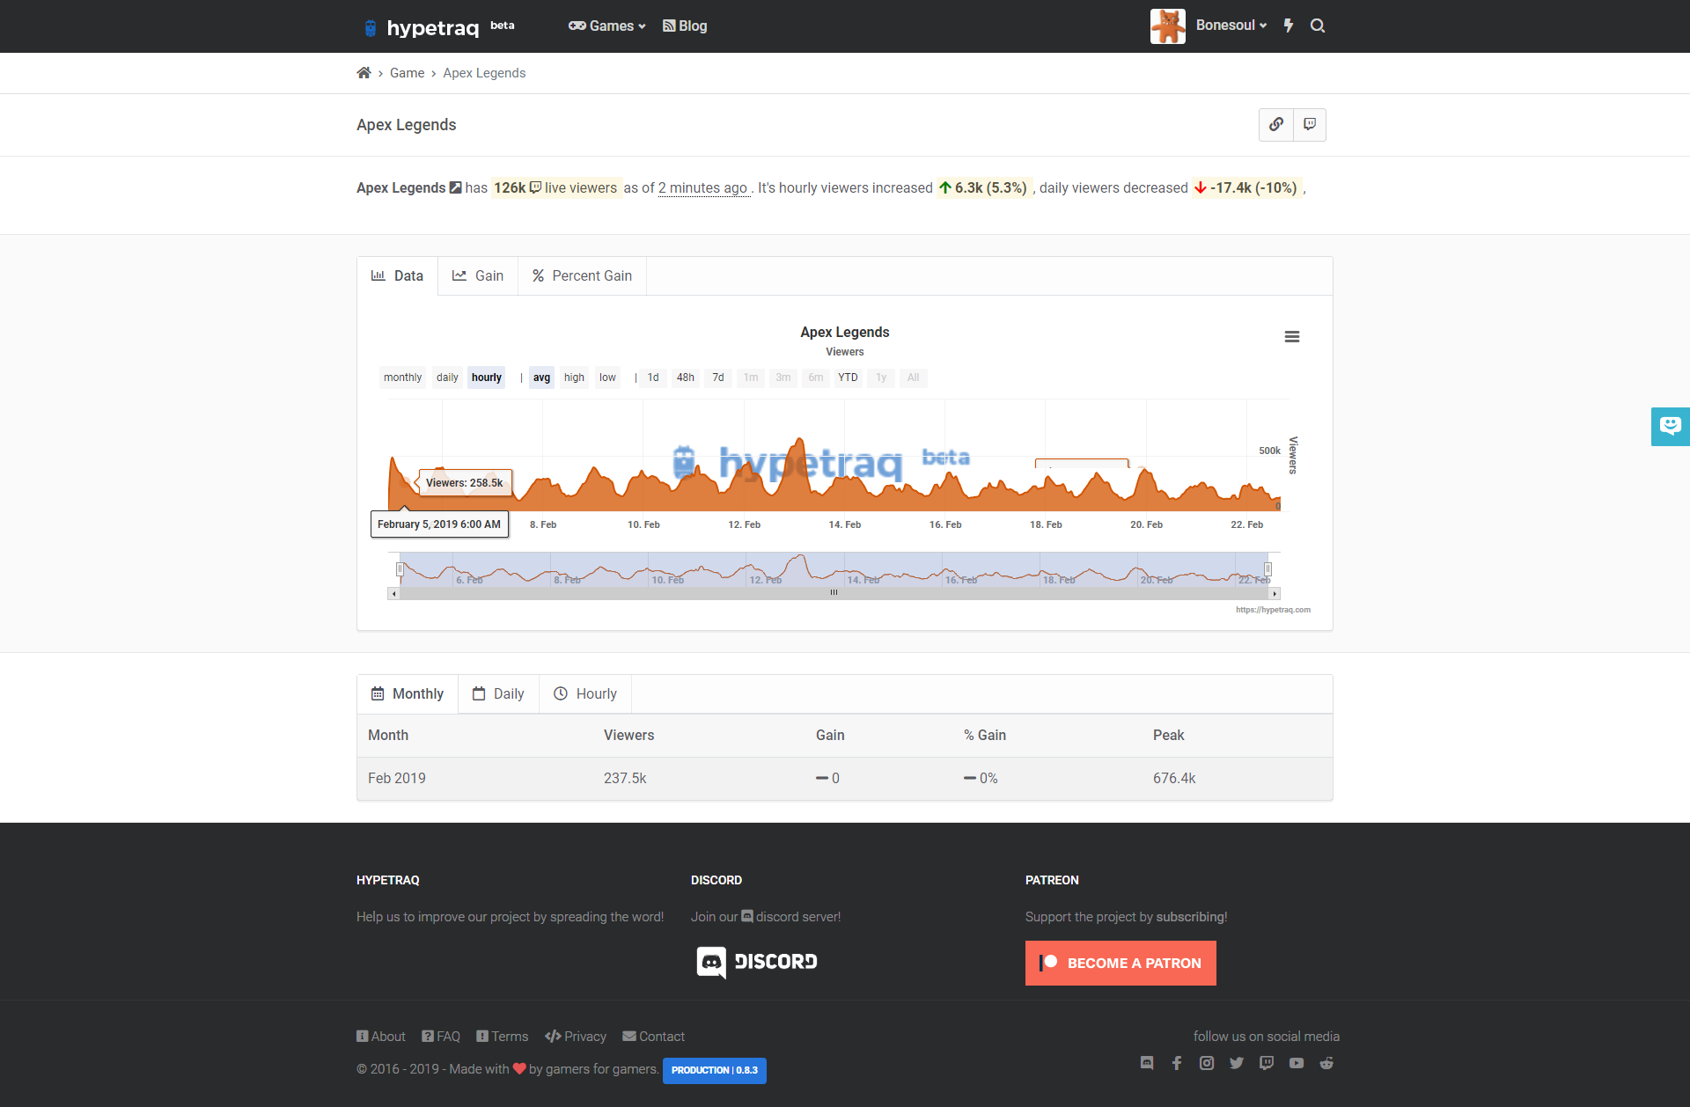Open hypetraq's YouTube page in footer

[1296, 1062]
